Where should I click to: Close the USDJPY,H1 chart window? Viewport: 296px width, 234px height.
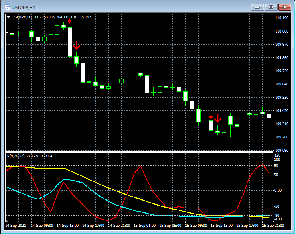click(x=285, y=7)
